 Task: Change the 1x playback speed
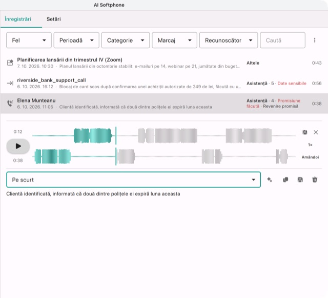click(310, 145)
